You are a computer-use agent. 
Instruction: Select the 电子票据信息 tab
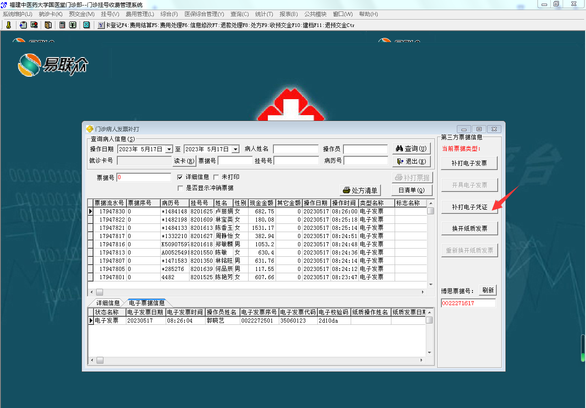click(x=147, y=303)
